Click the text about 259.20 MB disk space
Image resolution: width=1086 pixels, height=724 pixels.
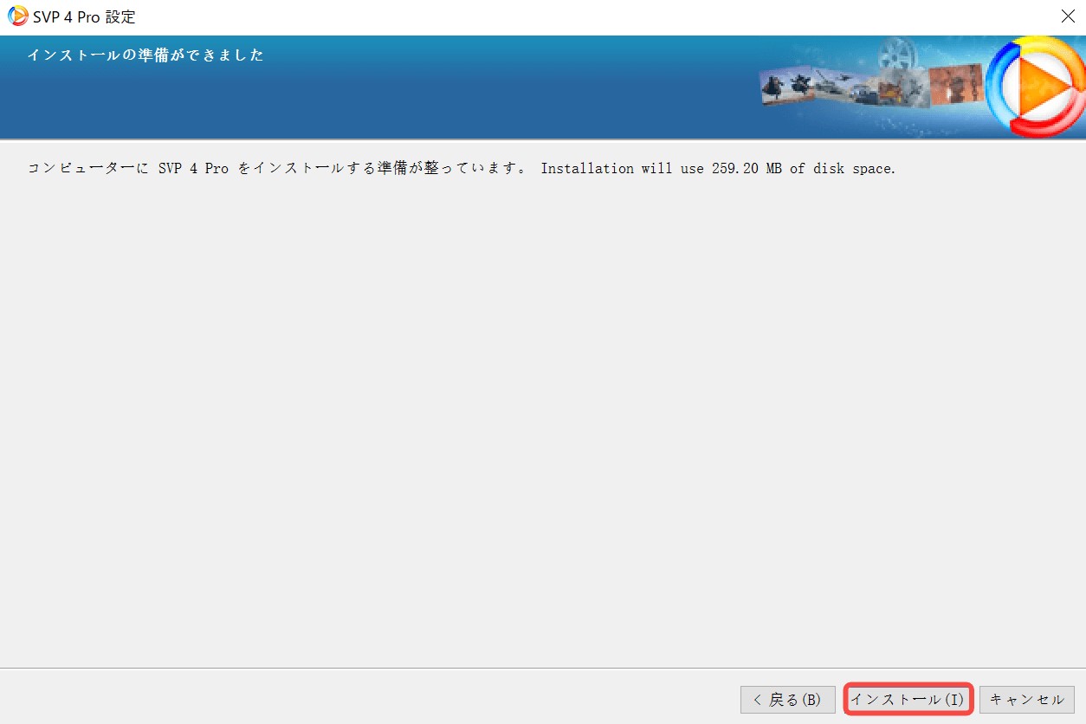tap(718, 168)
